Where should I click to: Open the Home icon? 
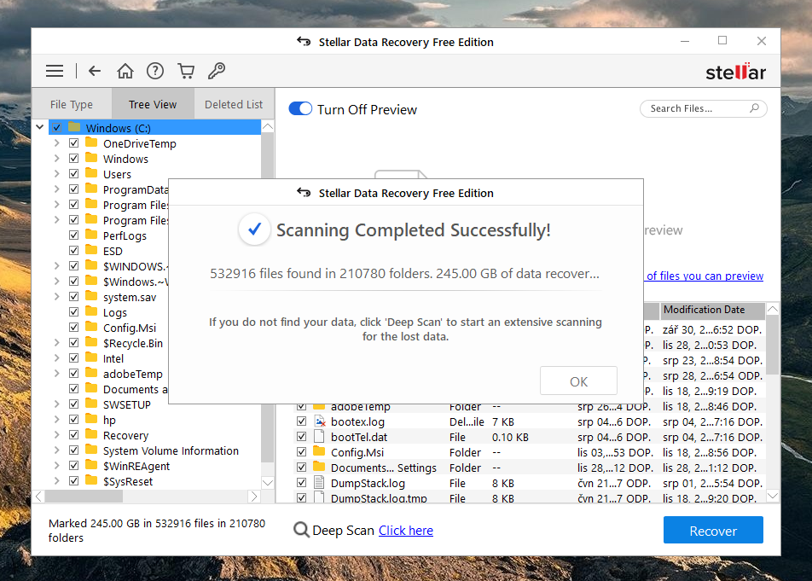click(x=125, y=71)
